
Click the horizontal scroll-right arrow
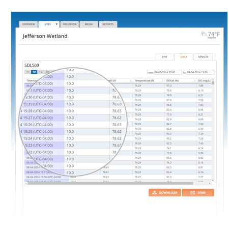(210, 183)
